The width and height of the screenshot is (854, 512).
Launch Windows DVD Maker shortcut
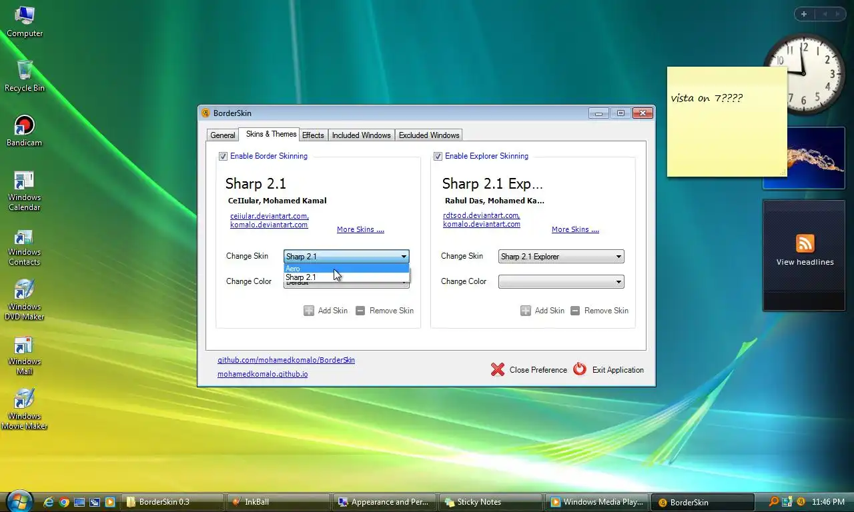25,300
